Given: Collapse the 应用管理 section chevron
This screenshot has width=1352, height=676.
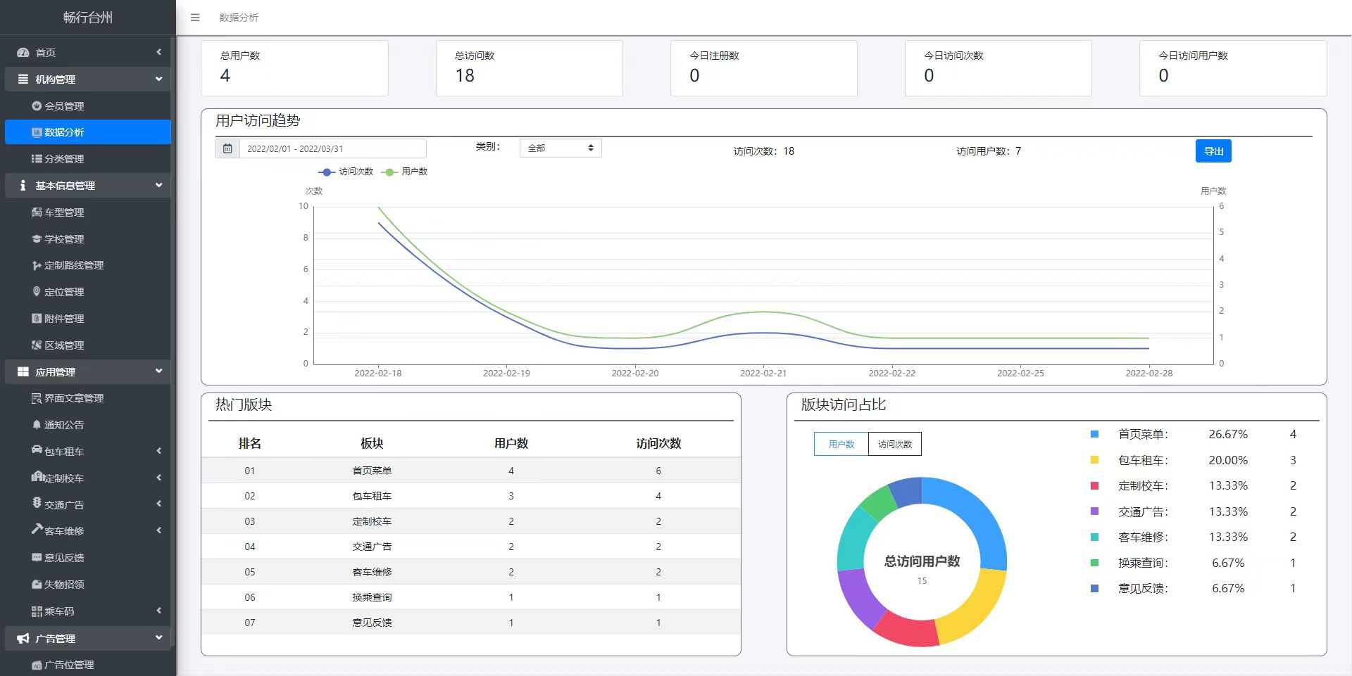Looking at the screenshot, I should [159, 371].
